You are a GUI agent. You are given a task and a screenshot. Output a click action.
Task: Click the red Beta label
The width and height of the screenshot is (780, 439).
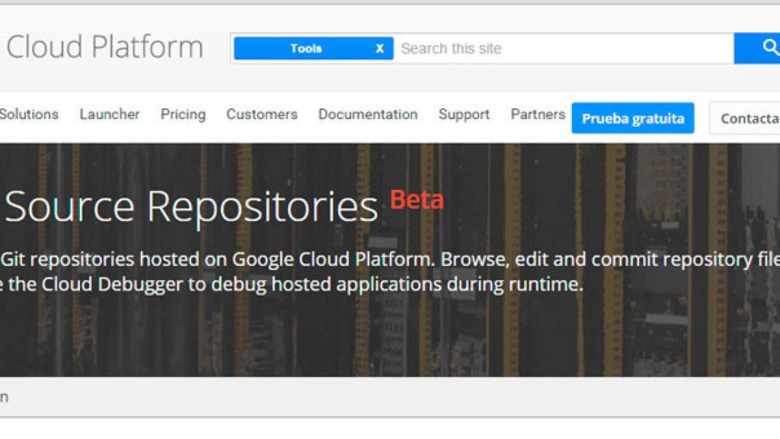417,200
